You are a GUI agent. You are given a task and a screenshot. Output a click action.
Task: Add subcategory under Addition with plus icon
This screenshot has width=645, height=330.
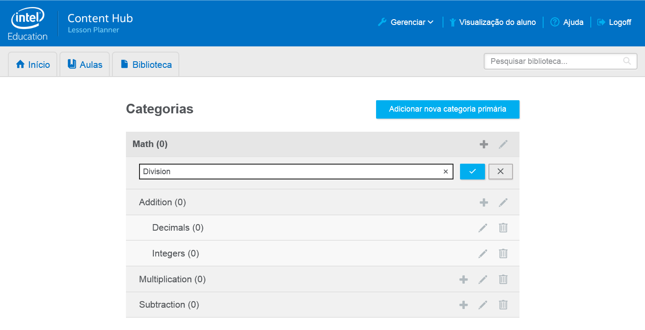click(484, 202)
